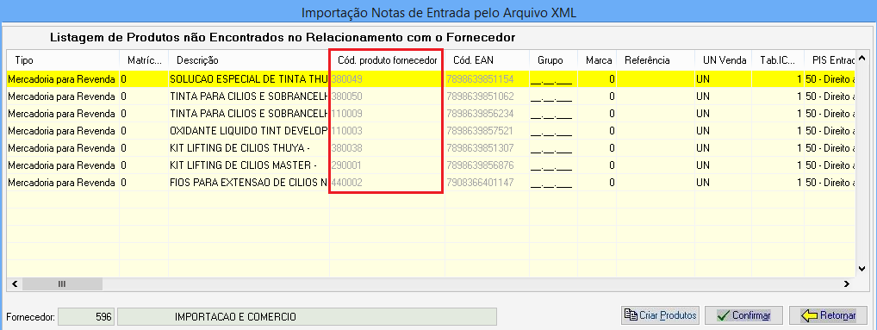Screen dimensions: 877x330
Task: Click the Tab.IC... column header
Action: tap(778, 59)
